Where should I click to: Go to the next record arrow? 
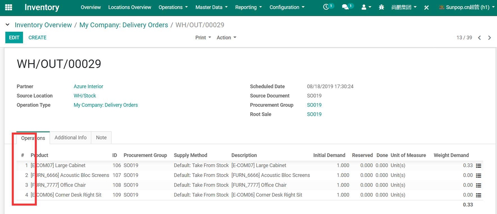490,38
